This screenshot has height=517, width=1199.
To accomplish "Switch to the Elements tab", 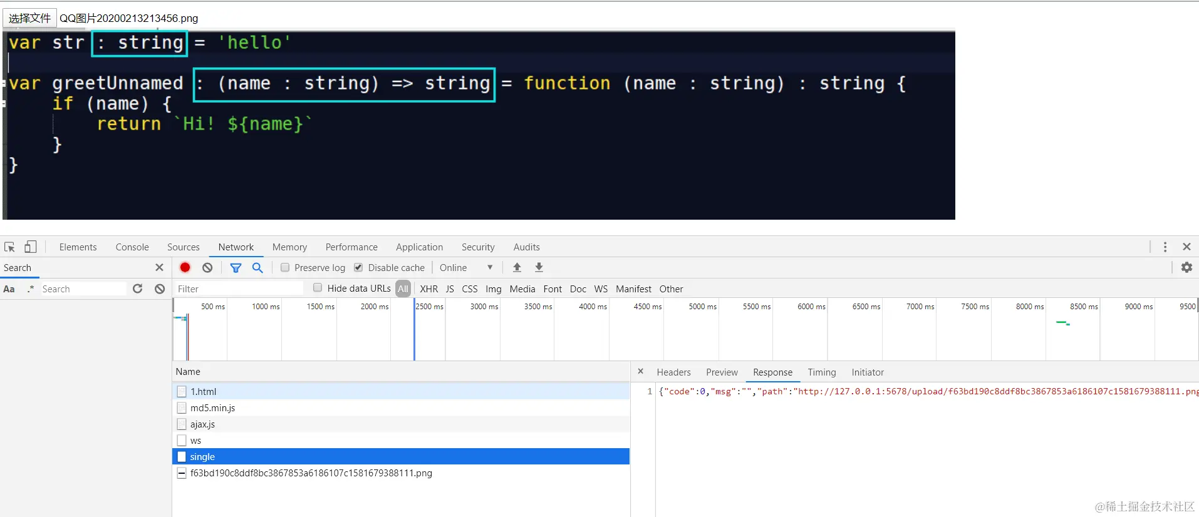I will coord(78,247).
